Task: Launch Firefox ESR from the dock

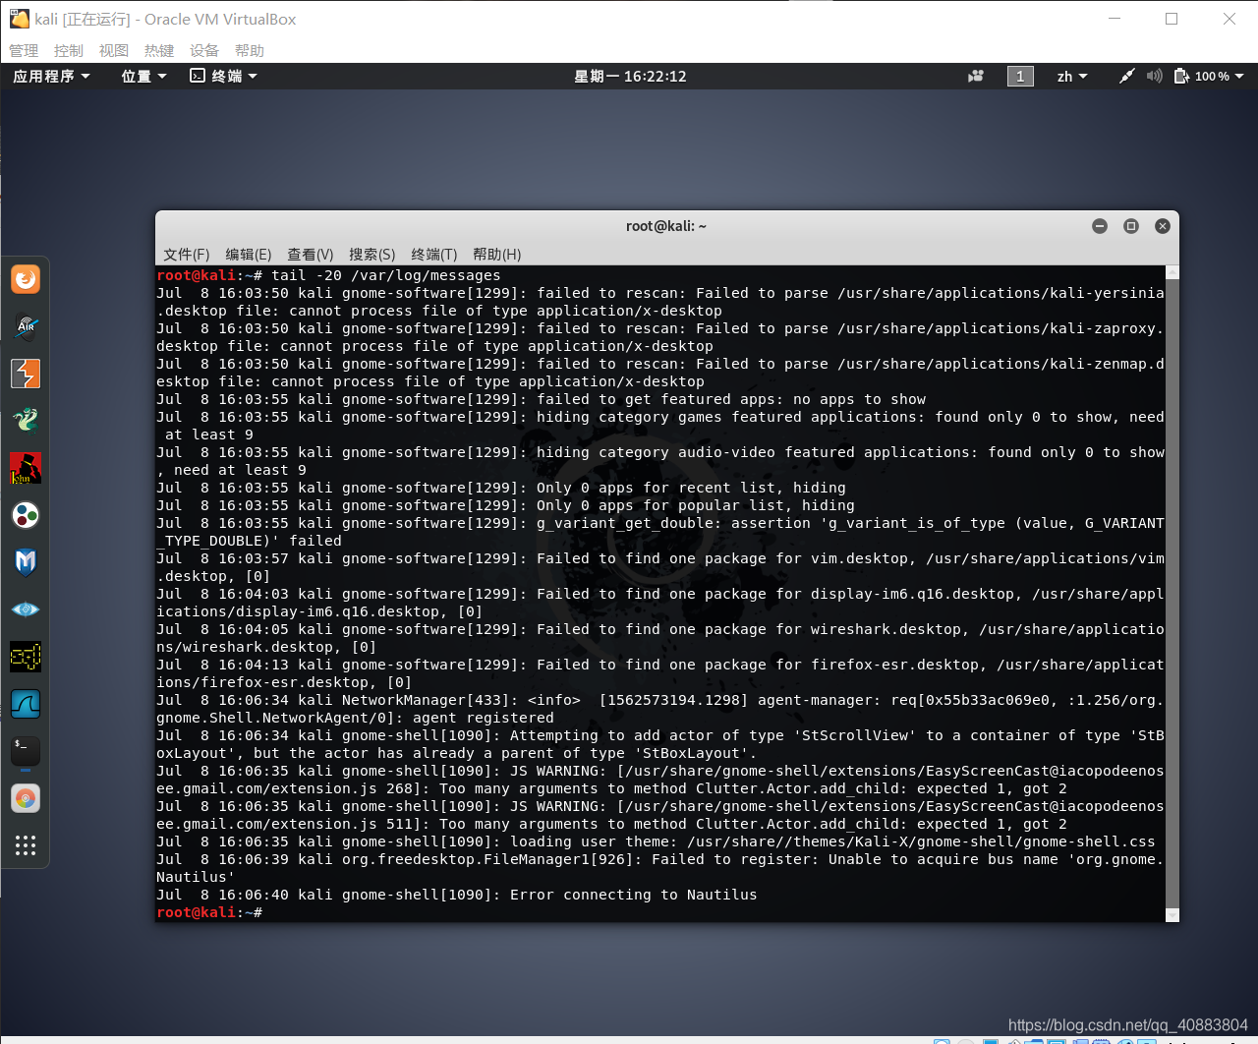Action: pos(26,279)
